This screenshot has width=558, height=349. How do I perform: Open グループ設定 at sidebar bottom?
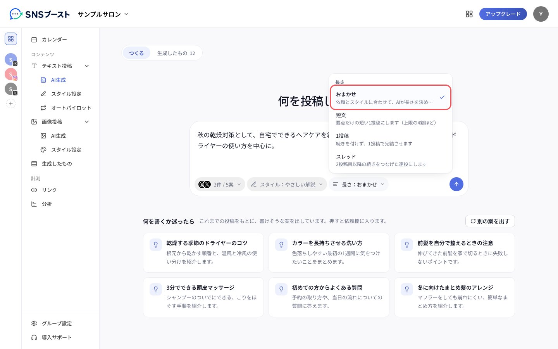point(60,323)
